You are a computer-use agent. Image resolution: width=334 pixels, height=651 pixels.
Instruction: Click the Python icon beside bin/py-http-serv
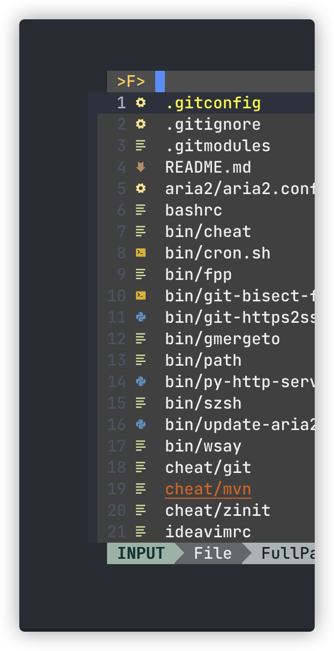140,381
